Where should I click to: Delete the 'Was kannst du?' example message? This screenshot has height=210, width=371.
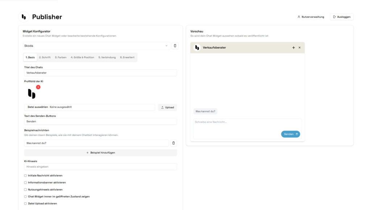click(173, 143)
